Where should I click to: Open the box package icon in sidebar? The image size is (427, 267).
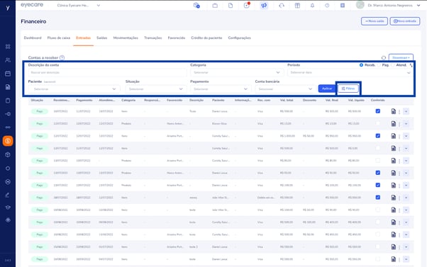pos(8,154)
